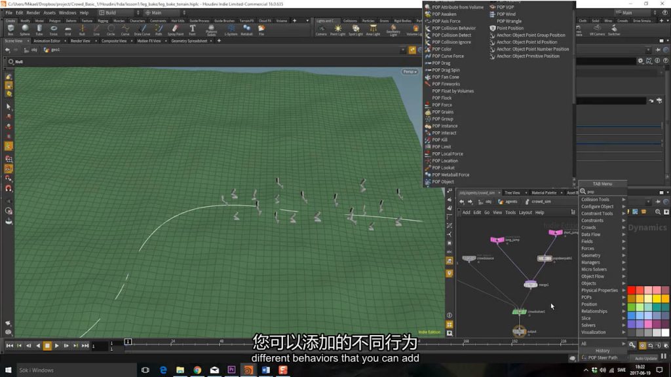Switch to the Render View tab

coord(81,41)
